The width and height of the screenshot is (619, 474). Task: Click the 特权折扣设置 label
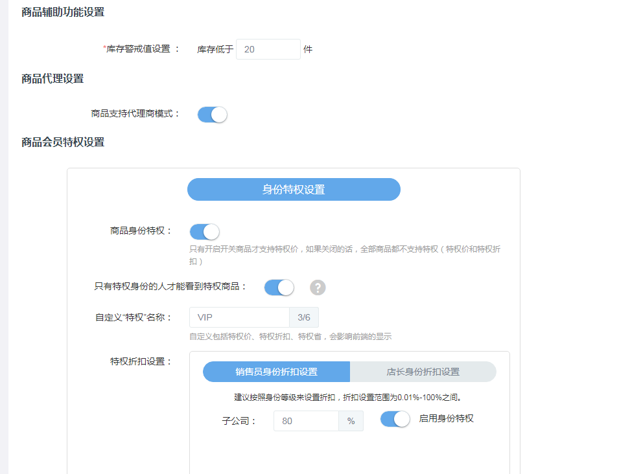[x=141, y=361]
